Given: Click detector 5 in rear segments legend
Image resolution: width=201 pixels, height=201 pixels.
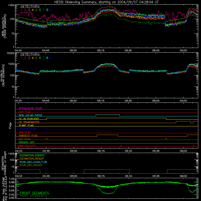Looking at the screenshot, I should (36, 58).
